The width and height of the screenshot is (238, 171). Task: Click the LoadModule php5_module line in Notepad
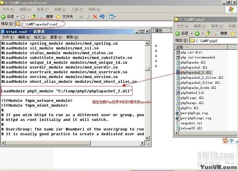tap(67, 91)
